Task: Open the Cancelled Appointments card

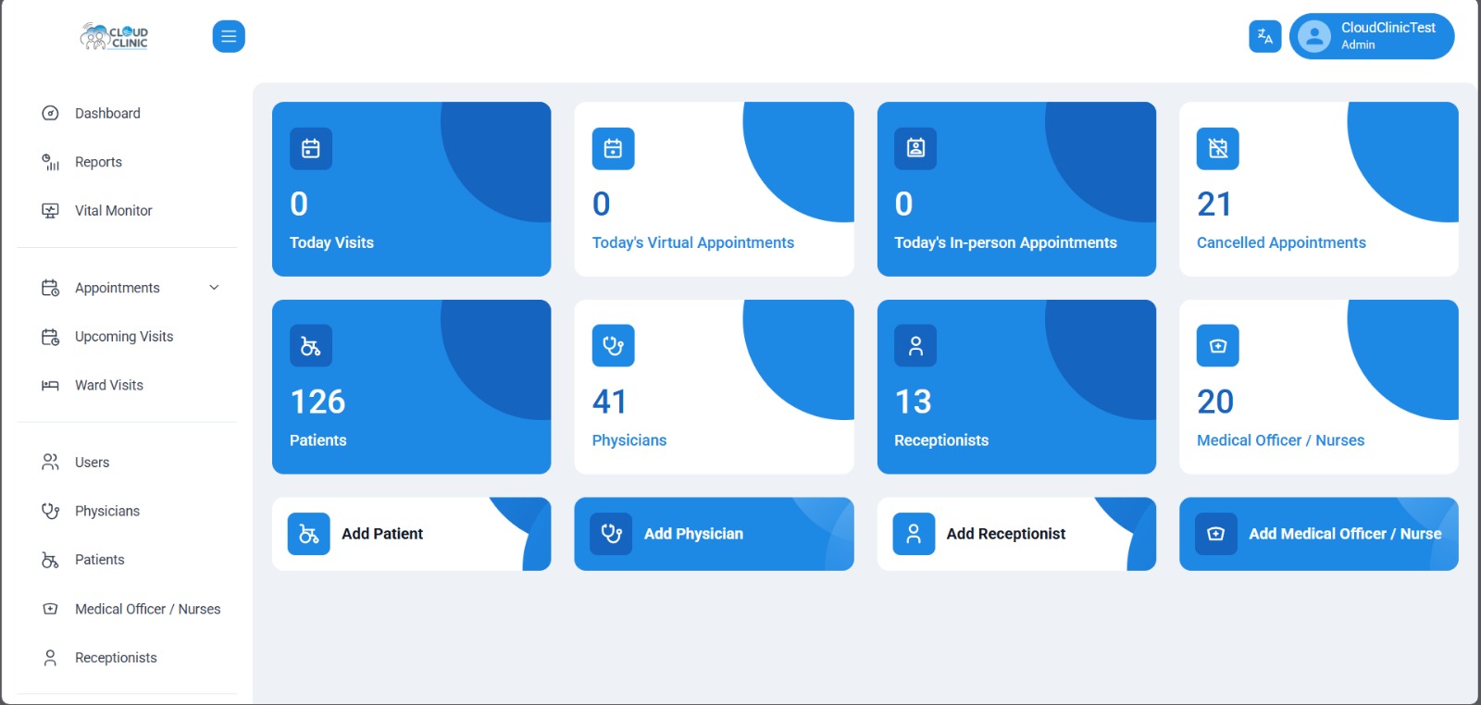Action: 1318,189
